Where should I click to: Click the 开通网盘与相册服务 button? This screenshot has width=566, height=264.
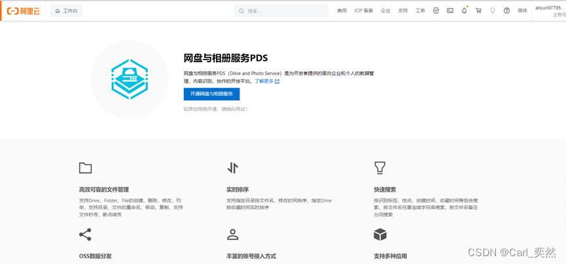pos(211,94)
